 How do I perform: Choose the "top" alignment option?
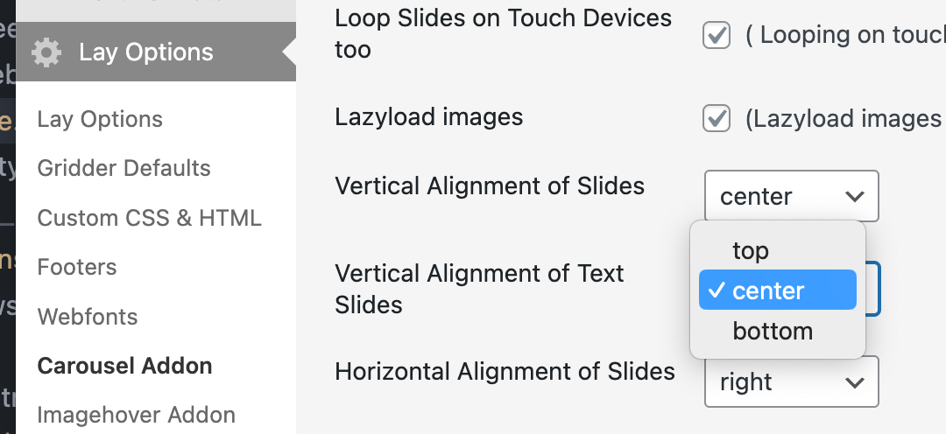point(751,251)
